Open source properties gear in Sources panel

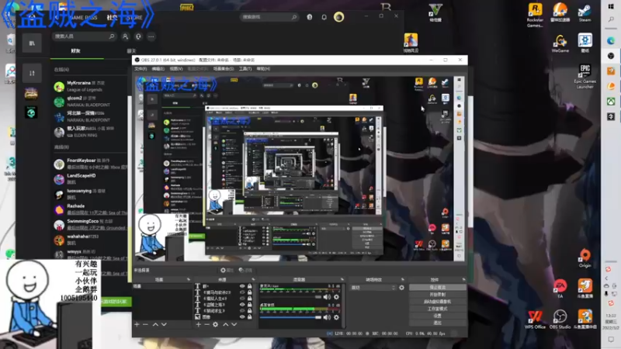216,324
